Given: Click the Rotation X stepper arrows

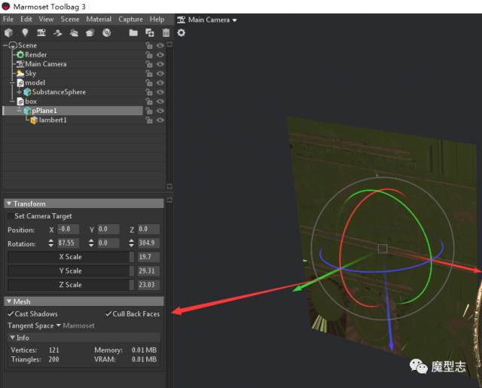Looking at the screenshot, I should pyautogui.click(x=50, y=243).
